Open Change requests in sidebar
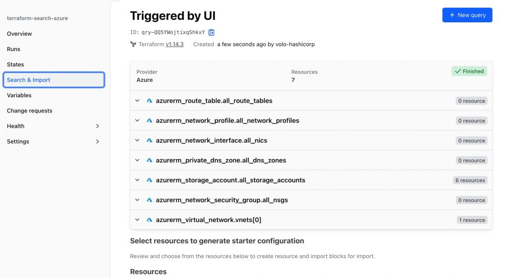 [x=29, y=111]
